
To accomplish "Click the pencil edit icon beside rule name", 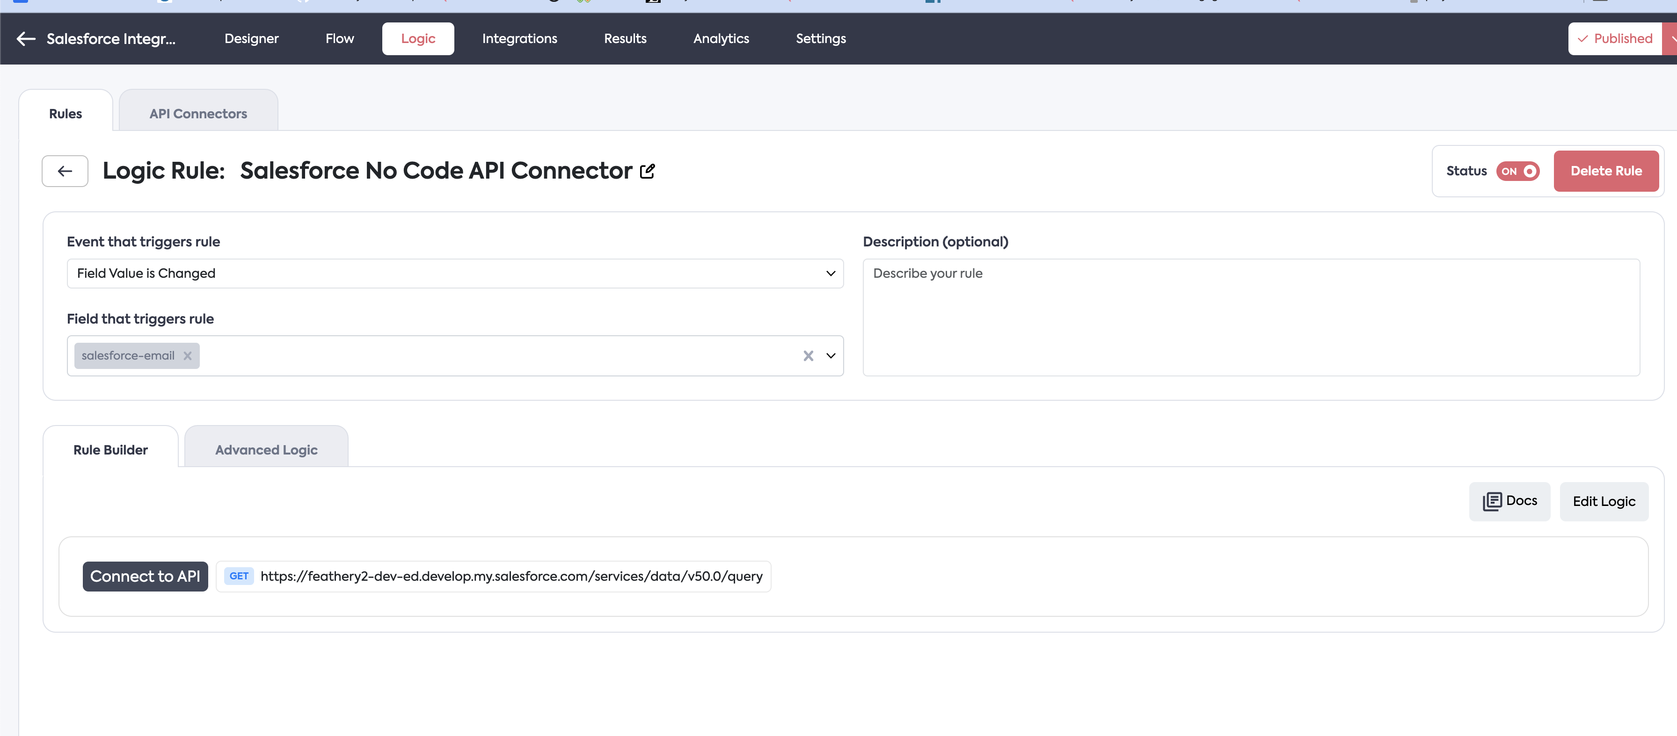I will pos(647,171).
